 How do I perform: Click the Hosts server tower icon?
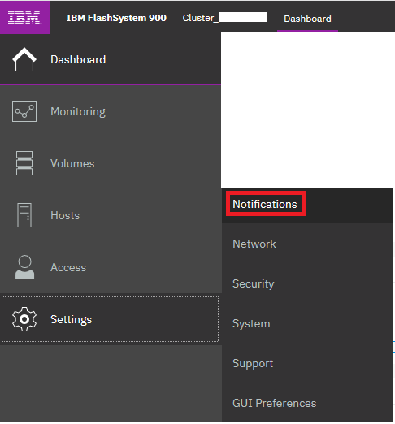click(x=24, y=215)
